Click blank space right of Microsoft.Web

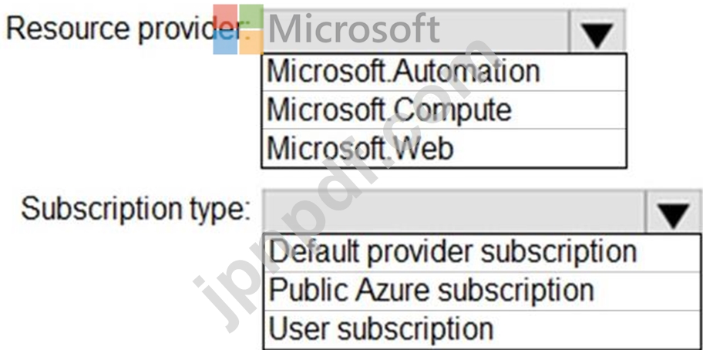[x=538, y=148]
